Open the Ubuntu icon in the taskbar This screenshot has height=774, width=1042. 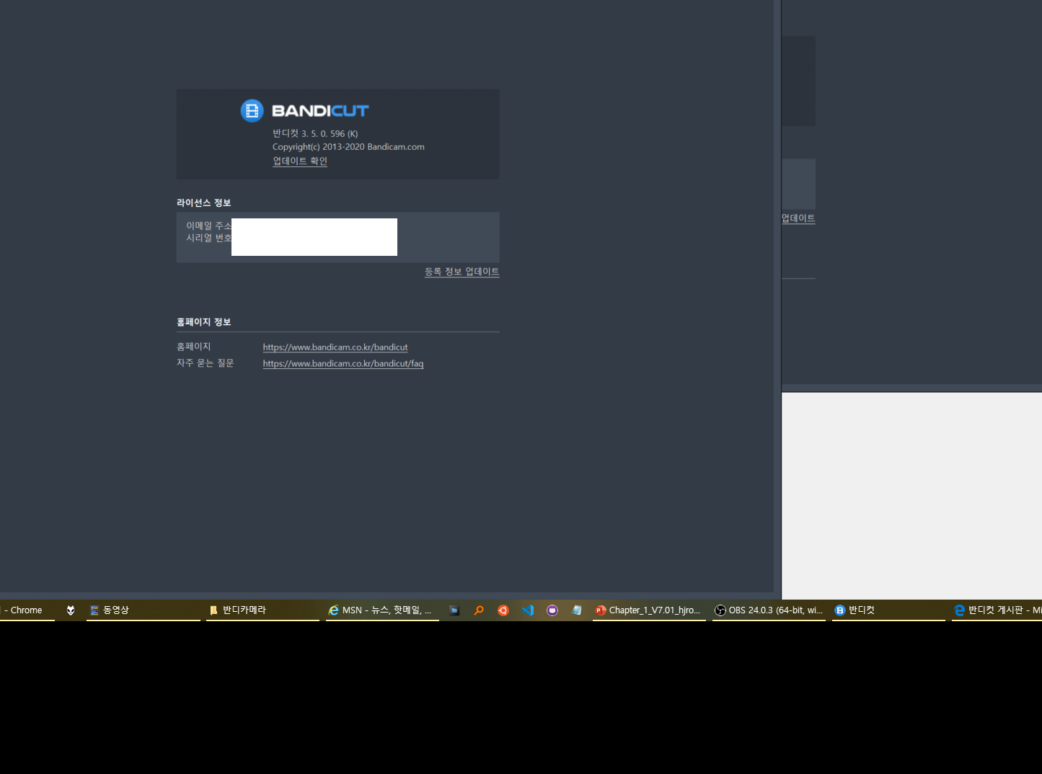(503, 610)
